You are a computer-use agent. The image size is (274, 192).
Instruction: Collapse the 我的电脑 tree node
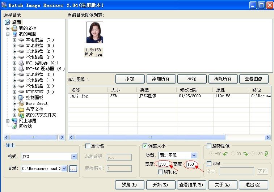click(x=8, y=34)
